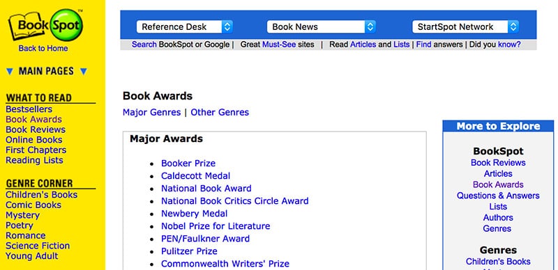This screenshot has height=270, width=558.
Task: Open the StartSpot Network dropdown
Action: [x=465, y=27]
